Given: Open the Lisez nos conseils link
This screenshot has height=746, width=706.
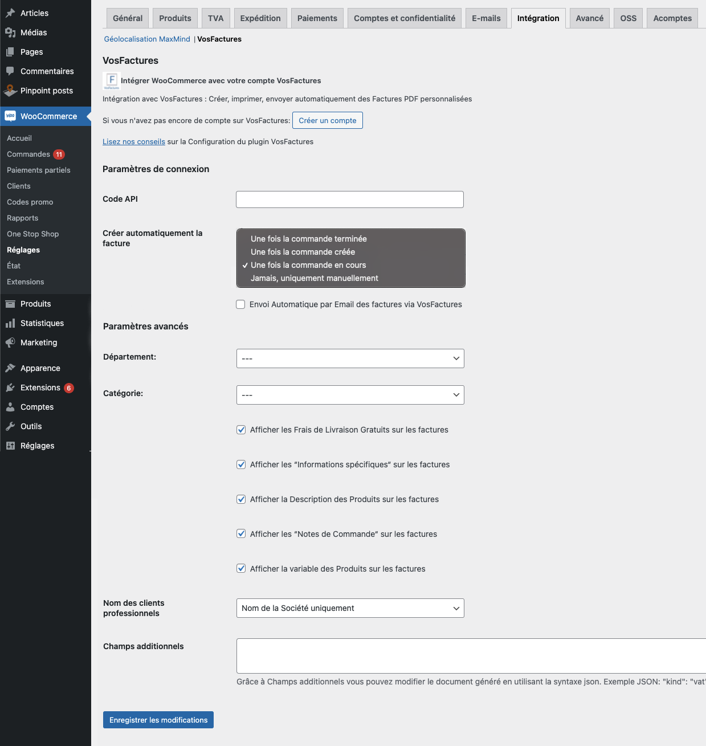Looking at the screenshot, I should 133,141.
